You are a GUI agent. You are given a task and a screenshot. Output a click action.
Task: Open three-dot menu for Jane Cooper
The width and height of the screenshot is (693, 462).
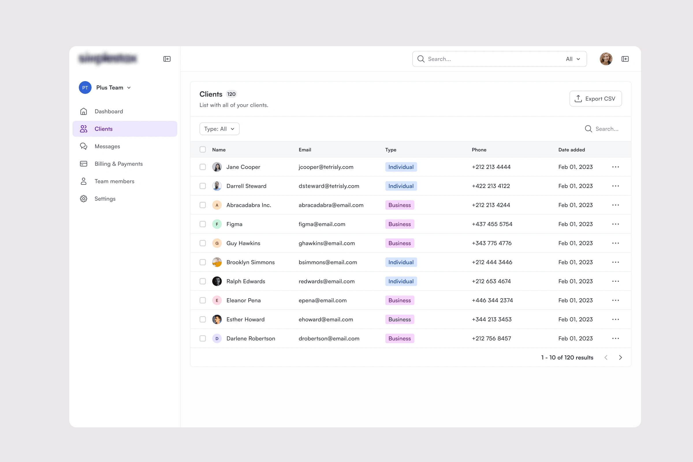click(x=615, y=167)
